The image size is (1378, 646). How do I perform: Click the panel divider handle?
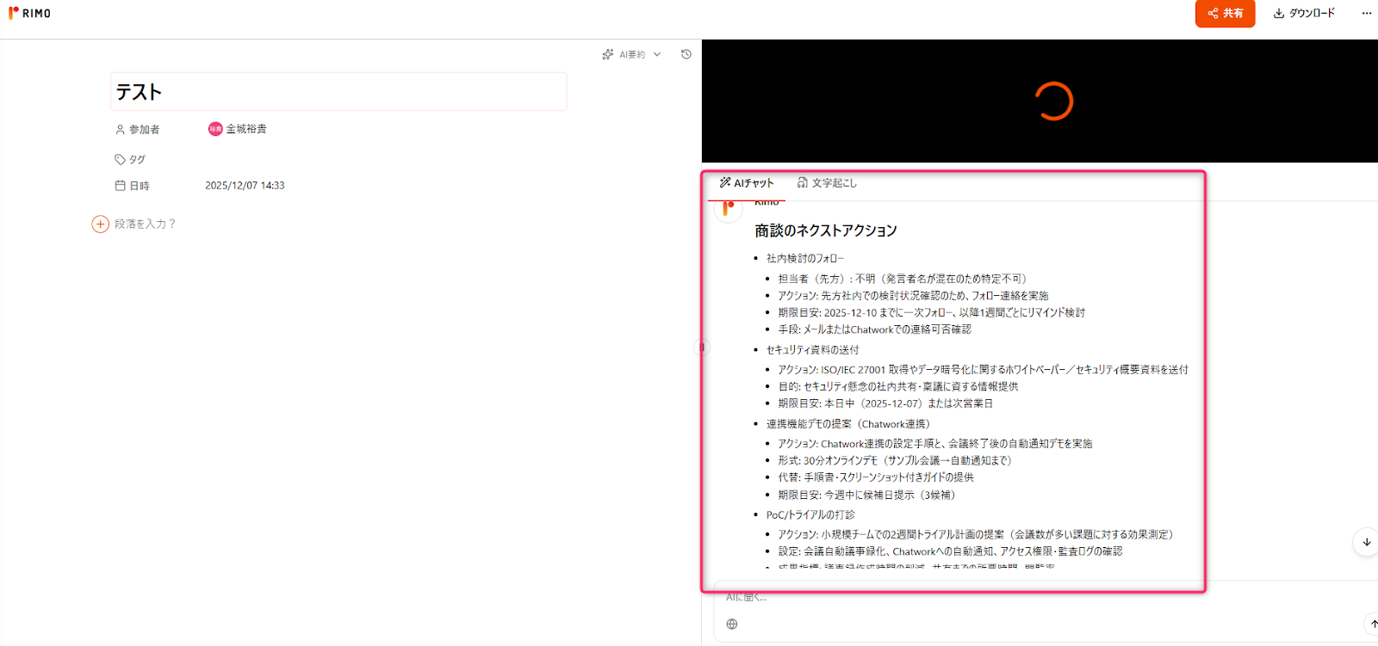tap(701, 348)
